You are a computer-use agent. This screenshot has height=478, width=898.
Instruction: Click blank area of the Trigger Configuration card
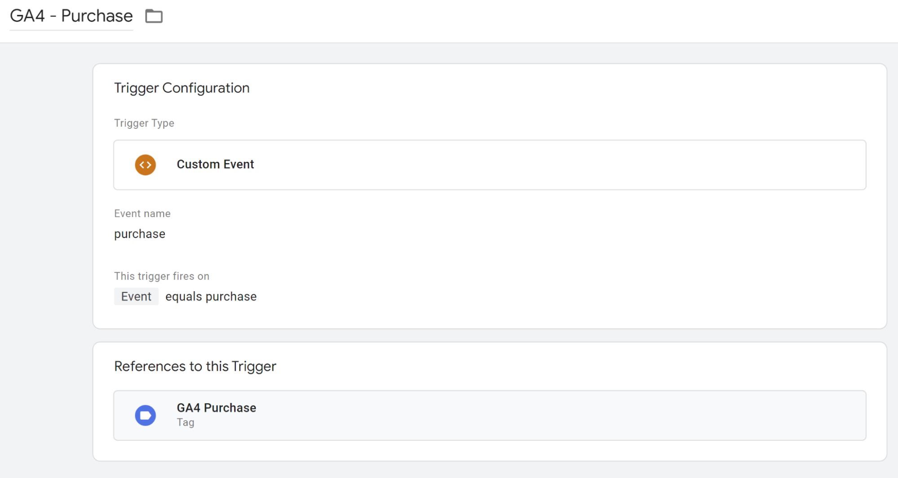click(539, 252)
